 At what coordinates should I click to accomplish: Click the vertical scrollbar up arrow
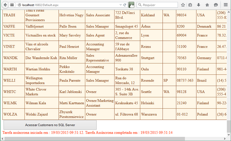tap(229, 12)
